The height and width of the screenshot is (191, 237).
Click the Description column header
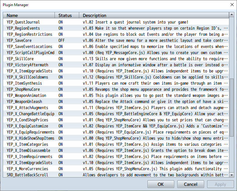pos(154,16)
